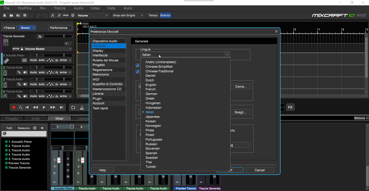Toggle visibility of Traccia Generale in mixer list

click(6, 167)
